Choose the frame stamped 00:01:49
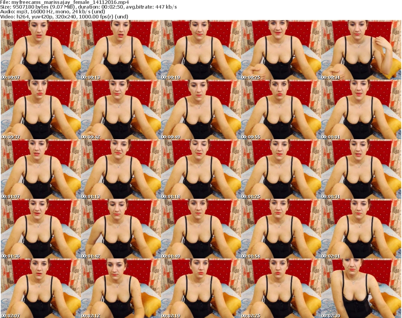 [201, 229]
